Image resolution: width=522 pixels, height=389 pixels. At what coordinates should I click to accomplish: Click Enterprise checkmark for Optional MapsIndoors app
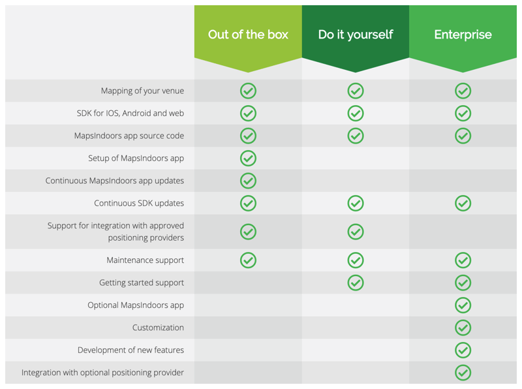(x=463, y=305)
